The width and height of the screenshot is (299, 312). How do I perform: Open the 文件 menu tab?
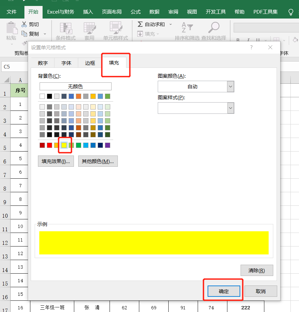coord(12,12)
